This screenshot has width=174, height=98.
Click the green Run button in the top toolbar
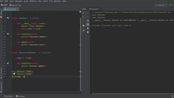(171, 5)
